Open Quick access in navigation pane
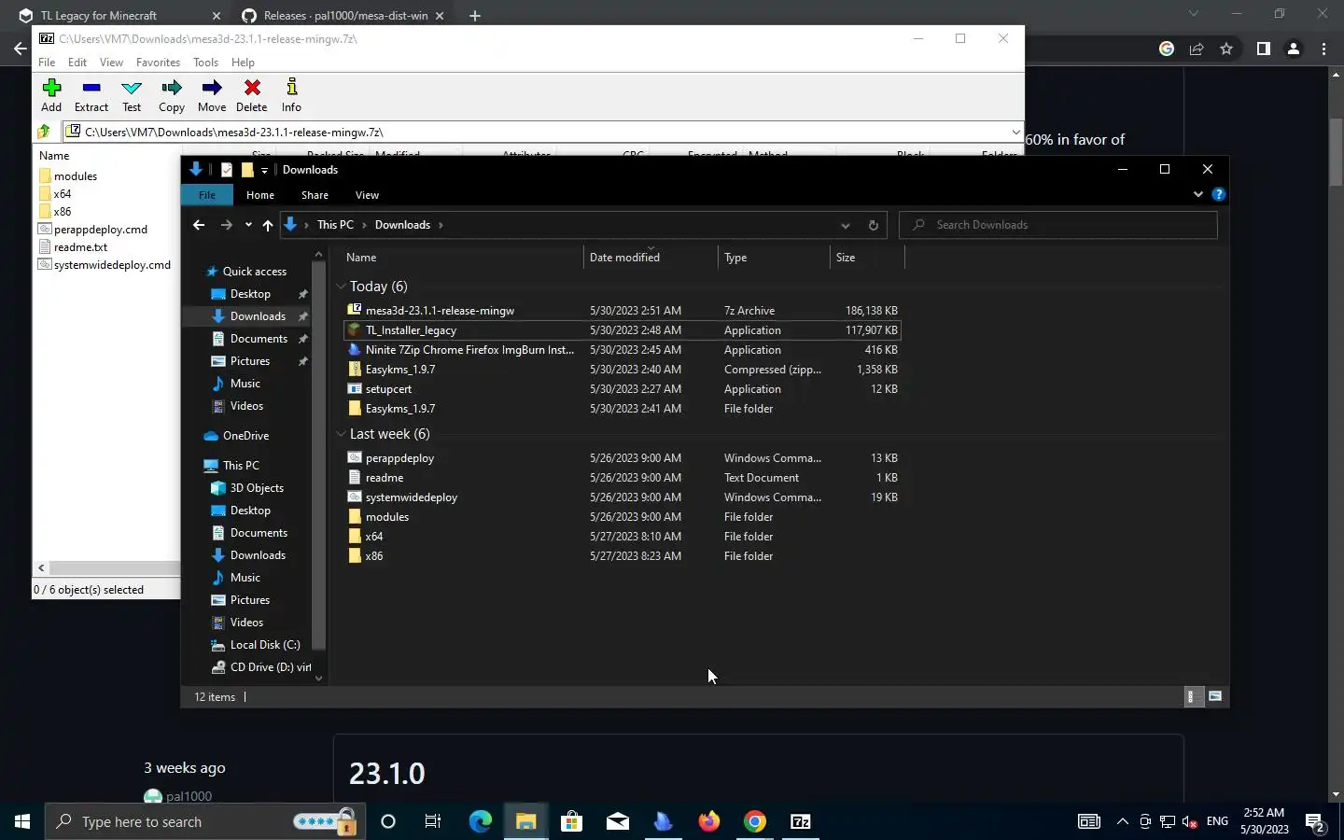Screen dimensions: 1344x840 click(254, 271)
